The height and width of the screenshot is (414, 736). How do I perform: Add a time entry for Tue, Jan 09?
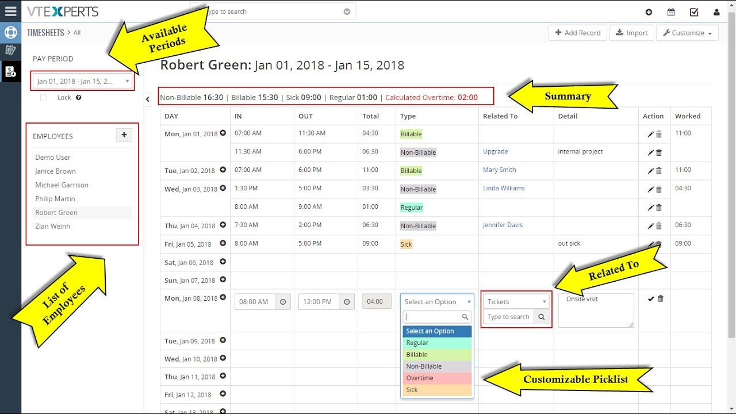click(x=223, y=340)
